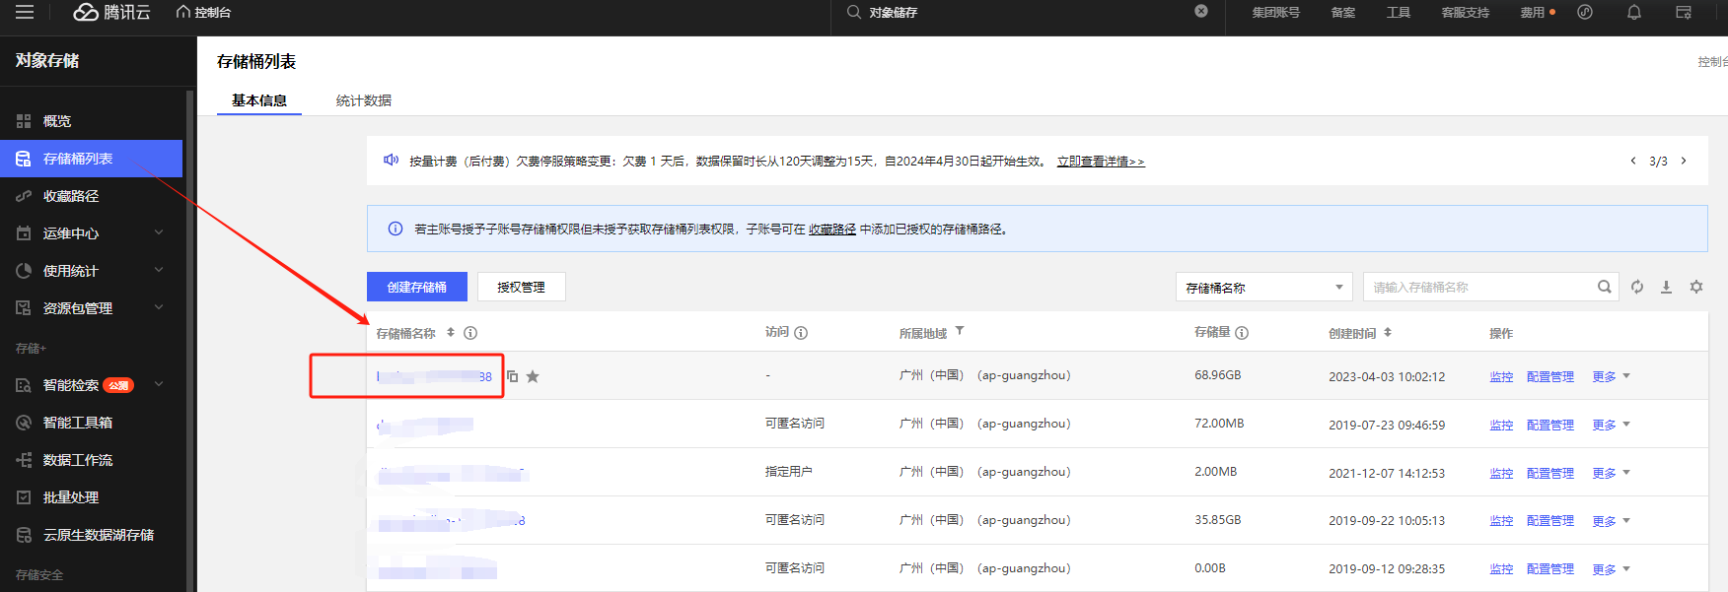Open the 存储桶名称 search type dropdown
Screen dimensions: 1728x592
tap(1263, 288)
